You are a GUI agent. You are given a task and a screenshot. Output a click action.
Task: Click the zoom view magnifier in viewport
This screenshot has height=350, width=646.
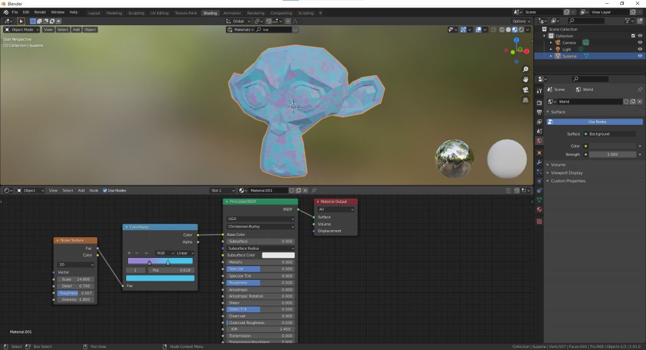click(x=526, y=69)
